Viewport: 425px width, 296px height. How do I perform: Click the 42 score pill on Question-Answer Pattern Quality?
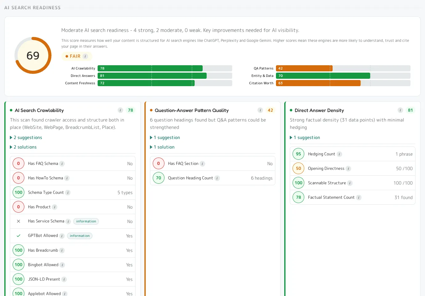pyautogui.click(x=270, y=110)
